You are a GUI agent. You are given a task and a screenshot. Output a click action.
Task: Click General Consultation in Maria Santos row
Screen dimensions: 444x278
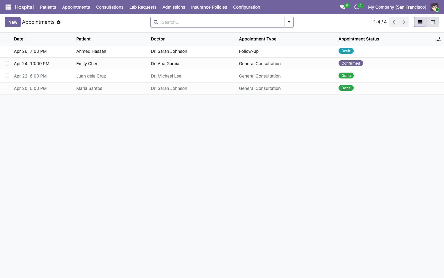pos(260,88)
